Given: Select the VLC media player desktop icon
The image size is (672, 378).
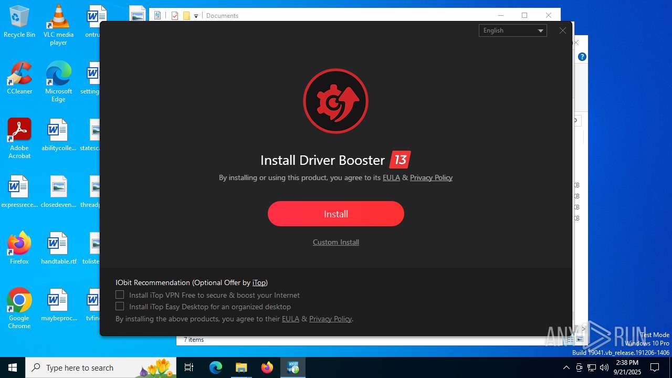Looking at the screenshot, I should click(58, 25).
